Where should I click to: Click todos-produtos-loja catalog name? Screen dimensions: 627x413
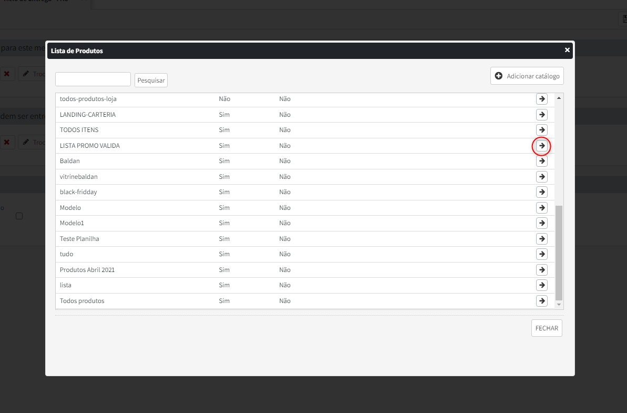pos(88,99)
